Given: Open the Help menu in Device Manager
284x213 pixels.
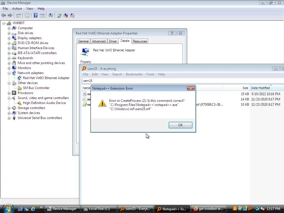Looking at the screenshot, I should click(41, 9).
